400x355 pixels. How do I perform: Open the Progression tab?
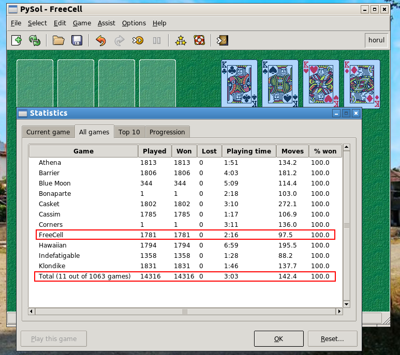pos(167,132)
